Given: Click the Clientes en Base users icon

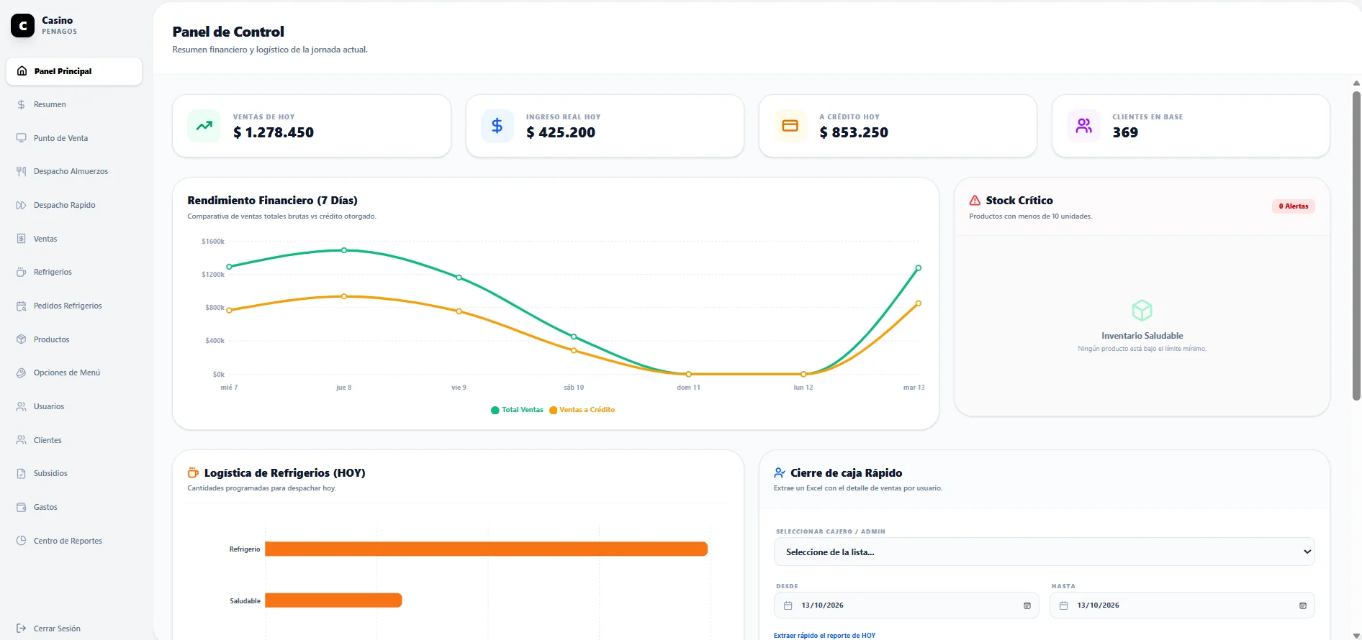Looking at the screenshot, I should (x=1083, y=125).
